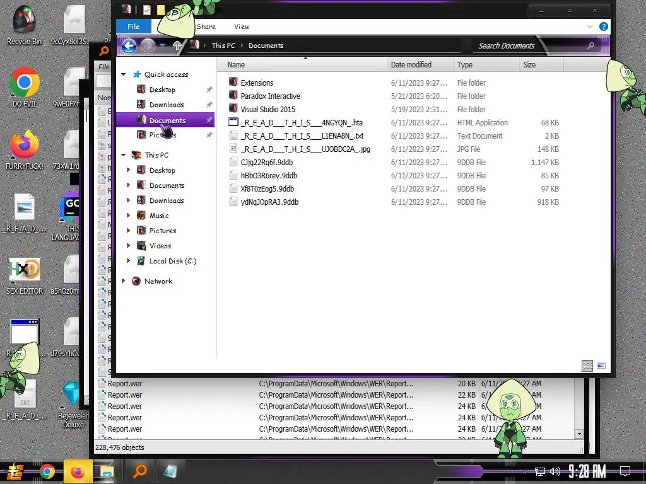This screenshot has width=646, height=484.
Task: Click This PC in the address bar
Action: coord(223,45)
